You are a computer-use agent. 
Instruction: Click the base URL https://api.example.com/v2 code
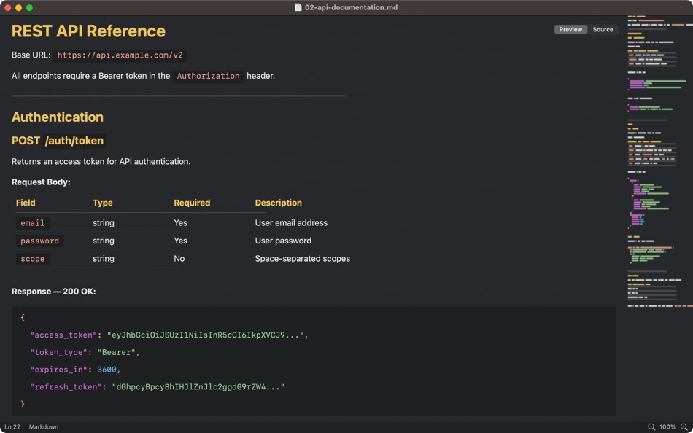[120, 55]
